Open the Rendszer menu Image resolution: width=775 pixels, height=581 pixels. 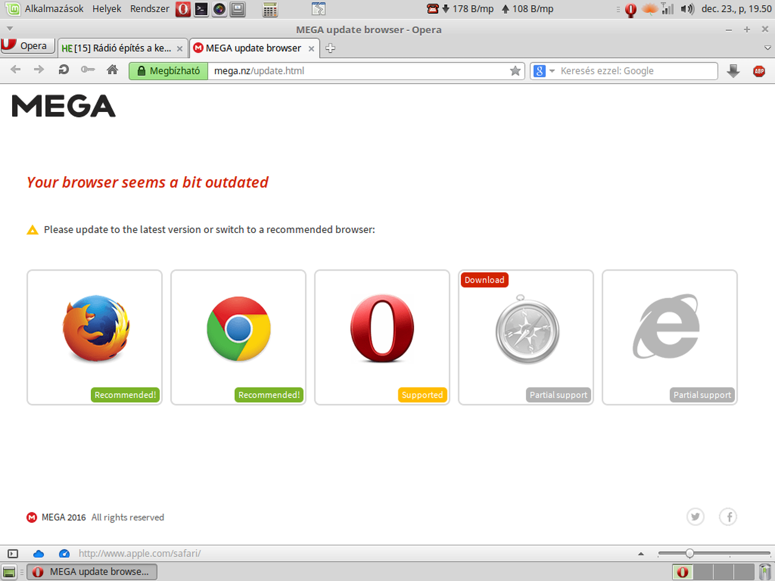click(x=150, y=9)
